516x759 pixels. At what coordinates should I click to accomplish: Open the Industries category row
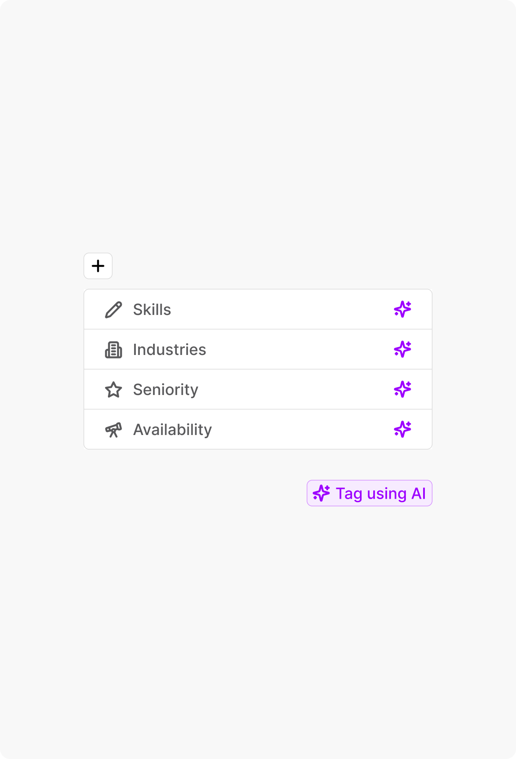point(258,349)
